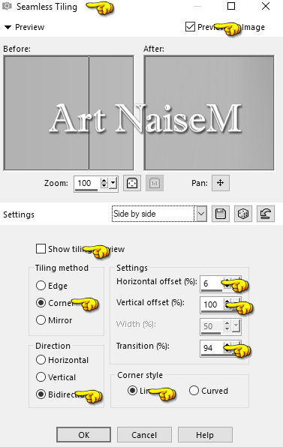Maximize the Seamless Tiling window
283x447 pixels.
231,6
